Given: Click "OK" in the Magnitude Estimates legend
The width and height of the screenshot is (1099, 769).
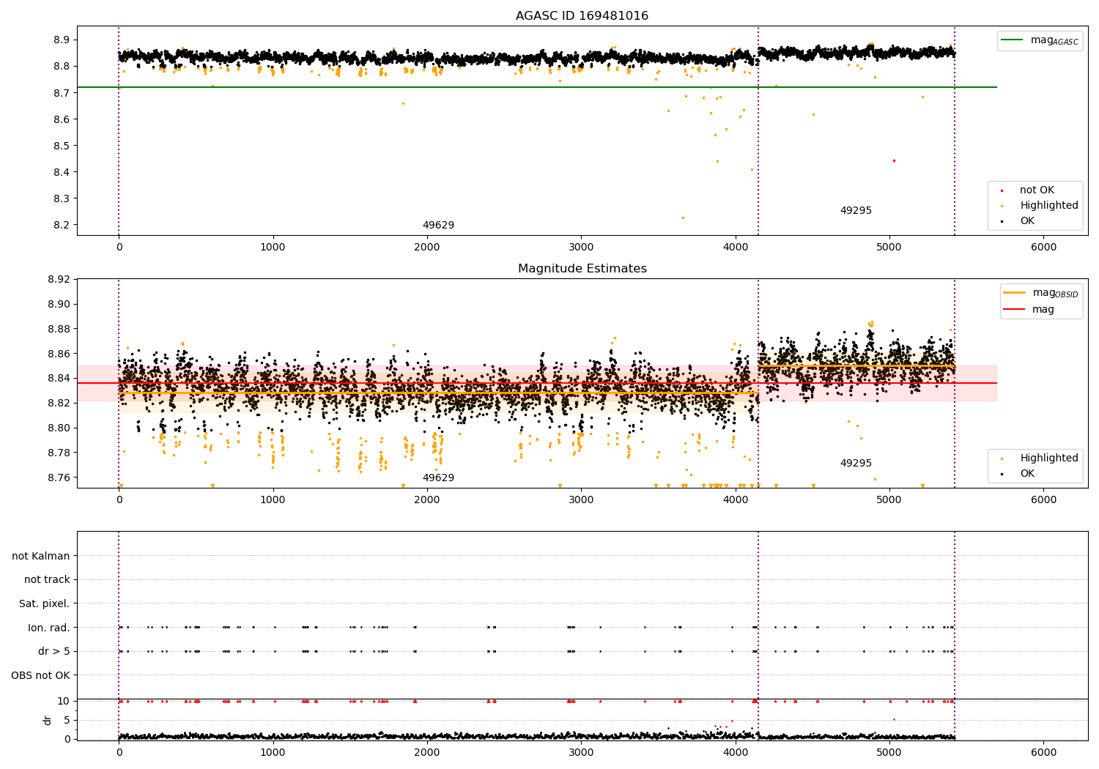Looking at the screenshot, I should click(x=1026, y=474).
